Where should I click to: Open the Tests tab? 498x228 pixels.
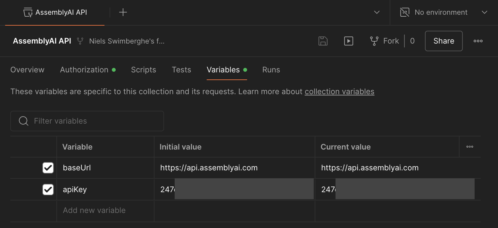(x=181, y=69)
